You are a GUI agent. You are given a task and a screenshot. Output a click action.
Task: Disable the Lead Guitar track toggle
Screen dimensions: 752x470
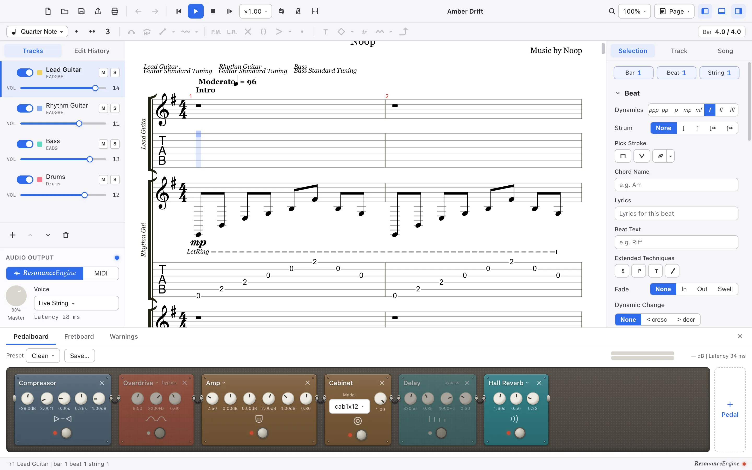[x=25, y=72]
